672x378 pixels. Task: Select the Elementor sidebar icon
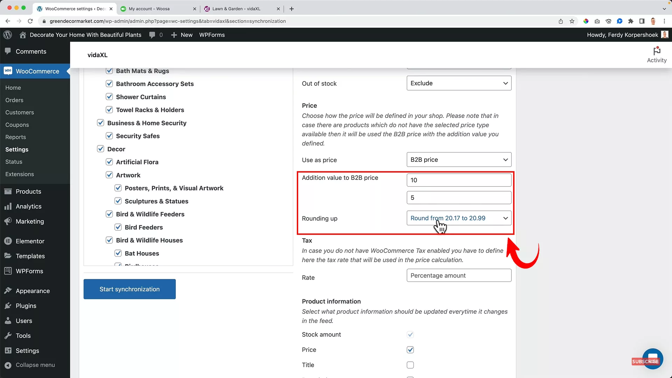click(x=8, y=241)
